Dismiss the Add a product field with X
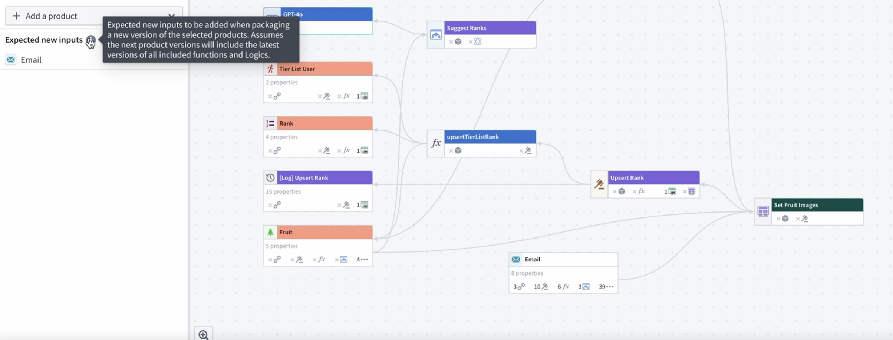893x340 pixels. (x=171, y=16)
